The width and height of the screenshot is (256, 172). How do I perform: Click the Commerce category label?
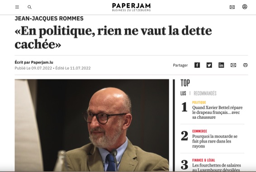199,131
